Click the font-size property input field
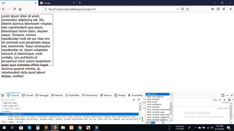 click(x=150, y=123)
